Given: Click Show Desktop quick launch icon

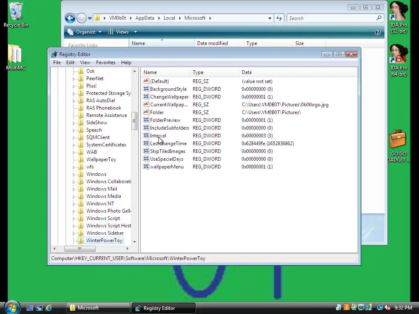Looking at the screenshot, I should [x=29, y=308].
